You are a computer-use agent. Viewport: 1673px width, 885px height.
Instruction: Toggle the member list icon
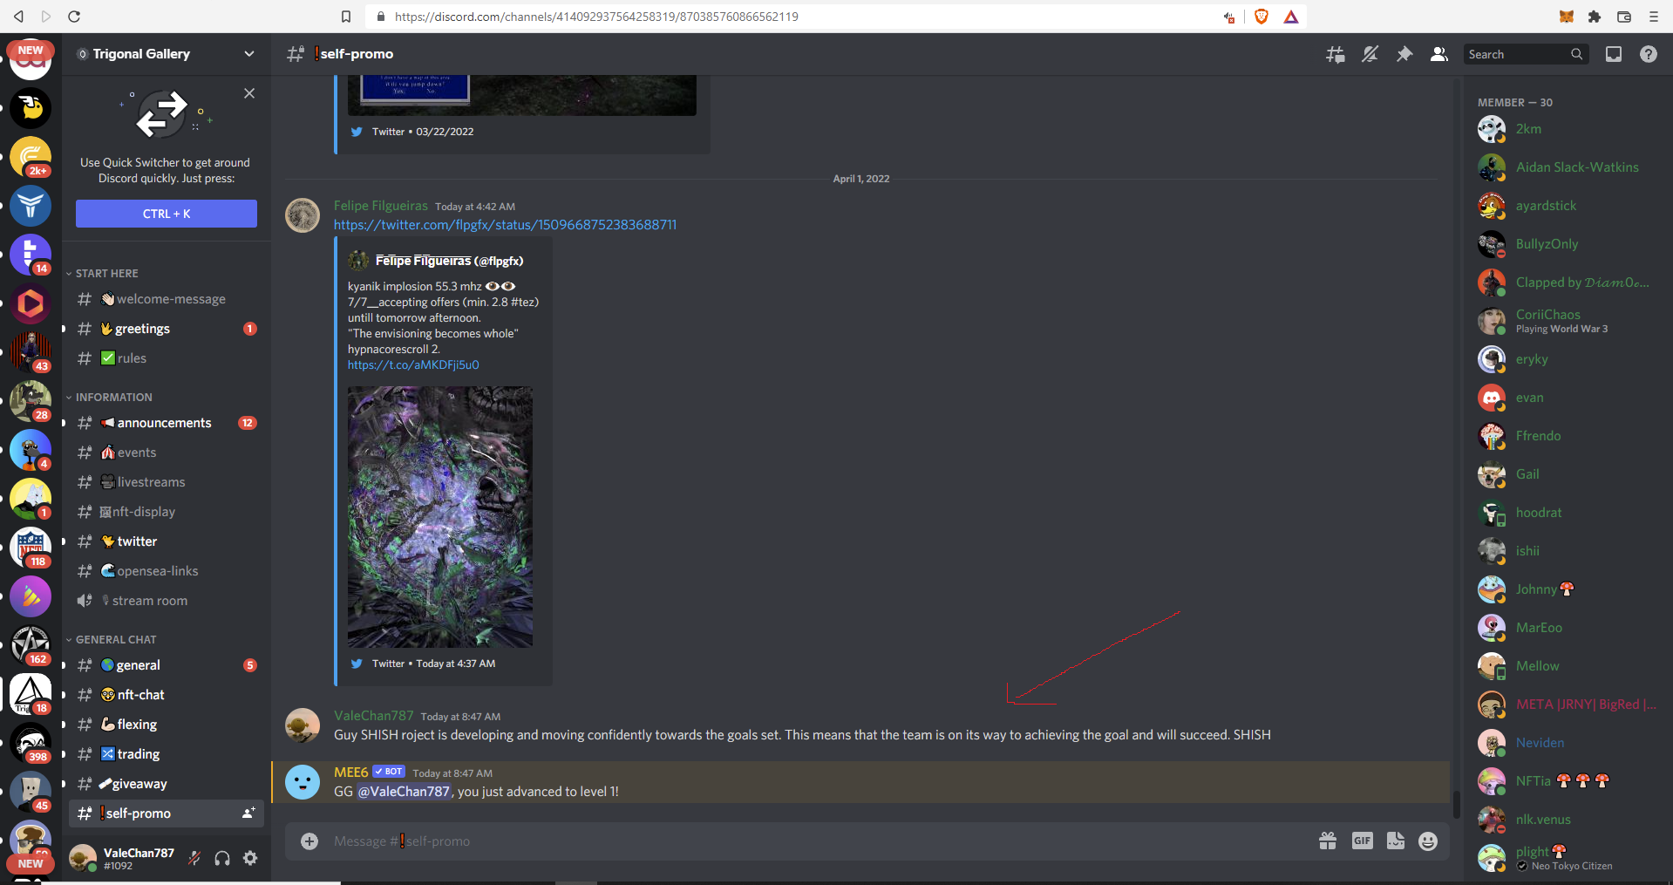[1439, 54]
